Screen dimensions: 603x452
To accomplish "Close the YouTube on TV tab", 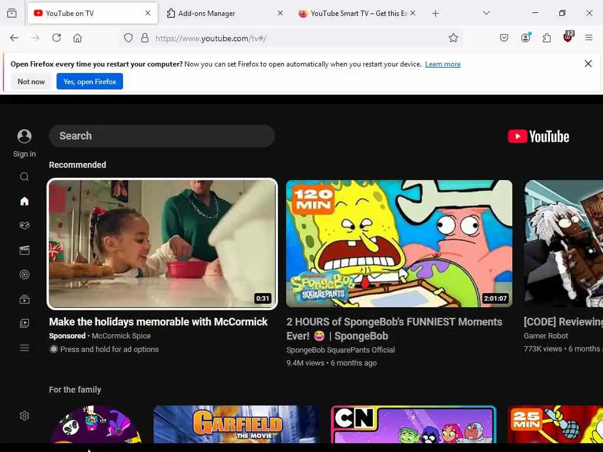I will [148, 13].
